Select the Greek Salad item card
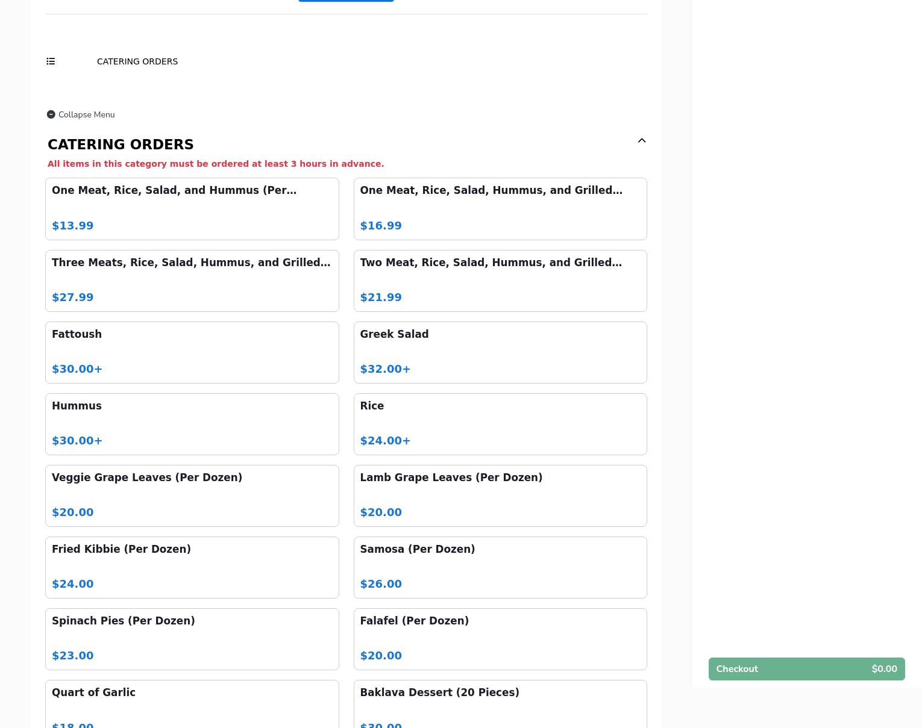 pos(500,353)
